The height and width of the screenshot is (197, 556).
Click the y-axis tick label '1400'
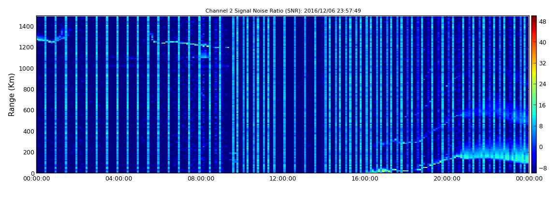tap(27, 26)
